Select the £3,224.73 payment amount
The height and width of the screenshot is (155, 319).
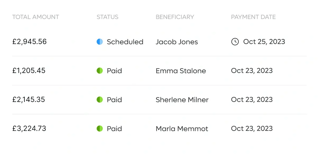pos(29,128)
